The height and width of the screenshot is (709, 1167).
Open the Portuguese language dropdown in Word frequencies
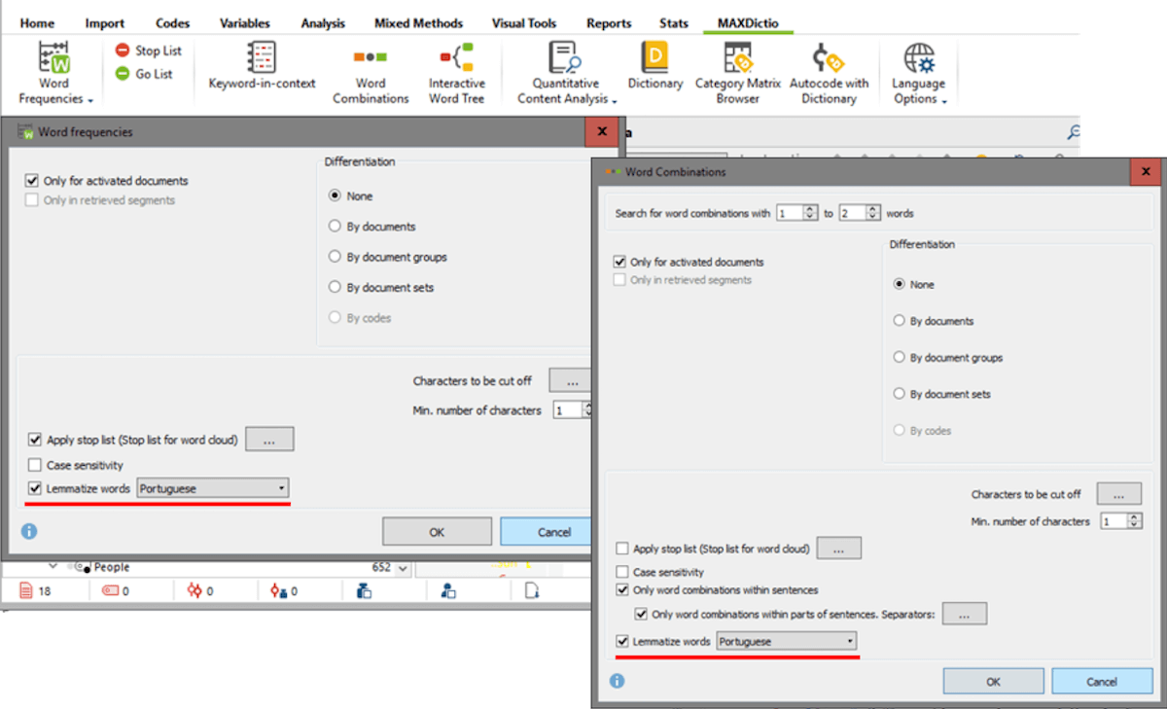click(x=212, y=488)
